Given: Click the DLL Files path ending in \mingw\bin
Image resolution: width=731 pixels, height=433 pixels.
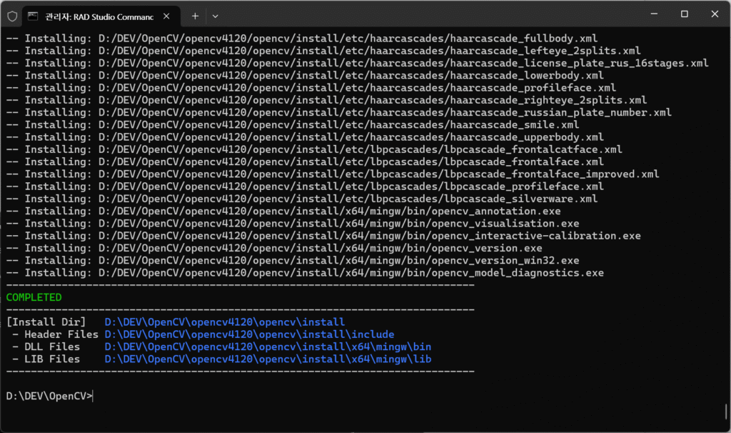Looking at the screenshot, I should click(268, 347).
